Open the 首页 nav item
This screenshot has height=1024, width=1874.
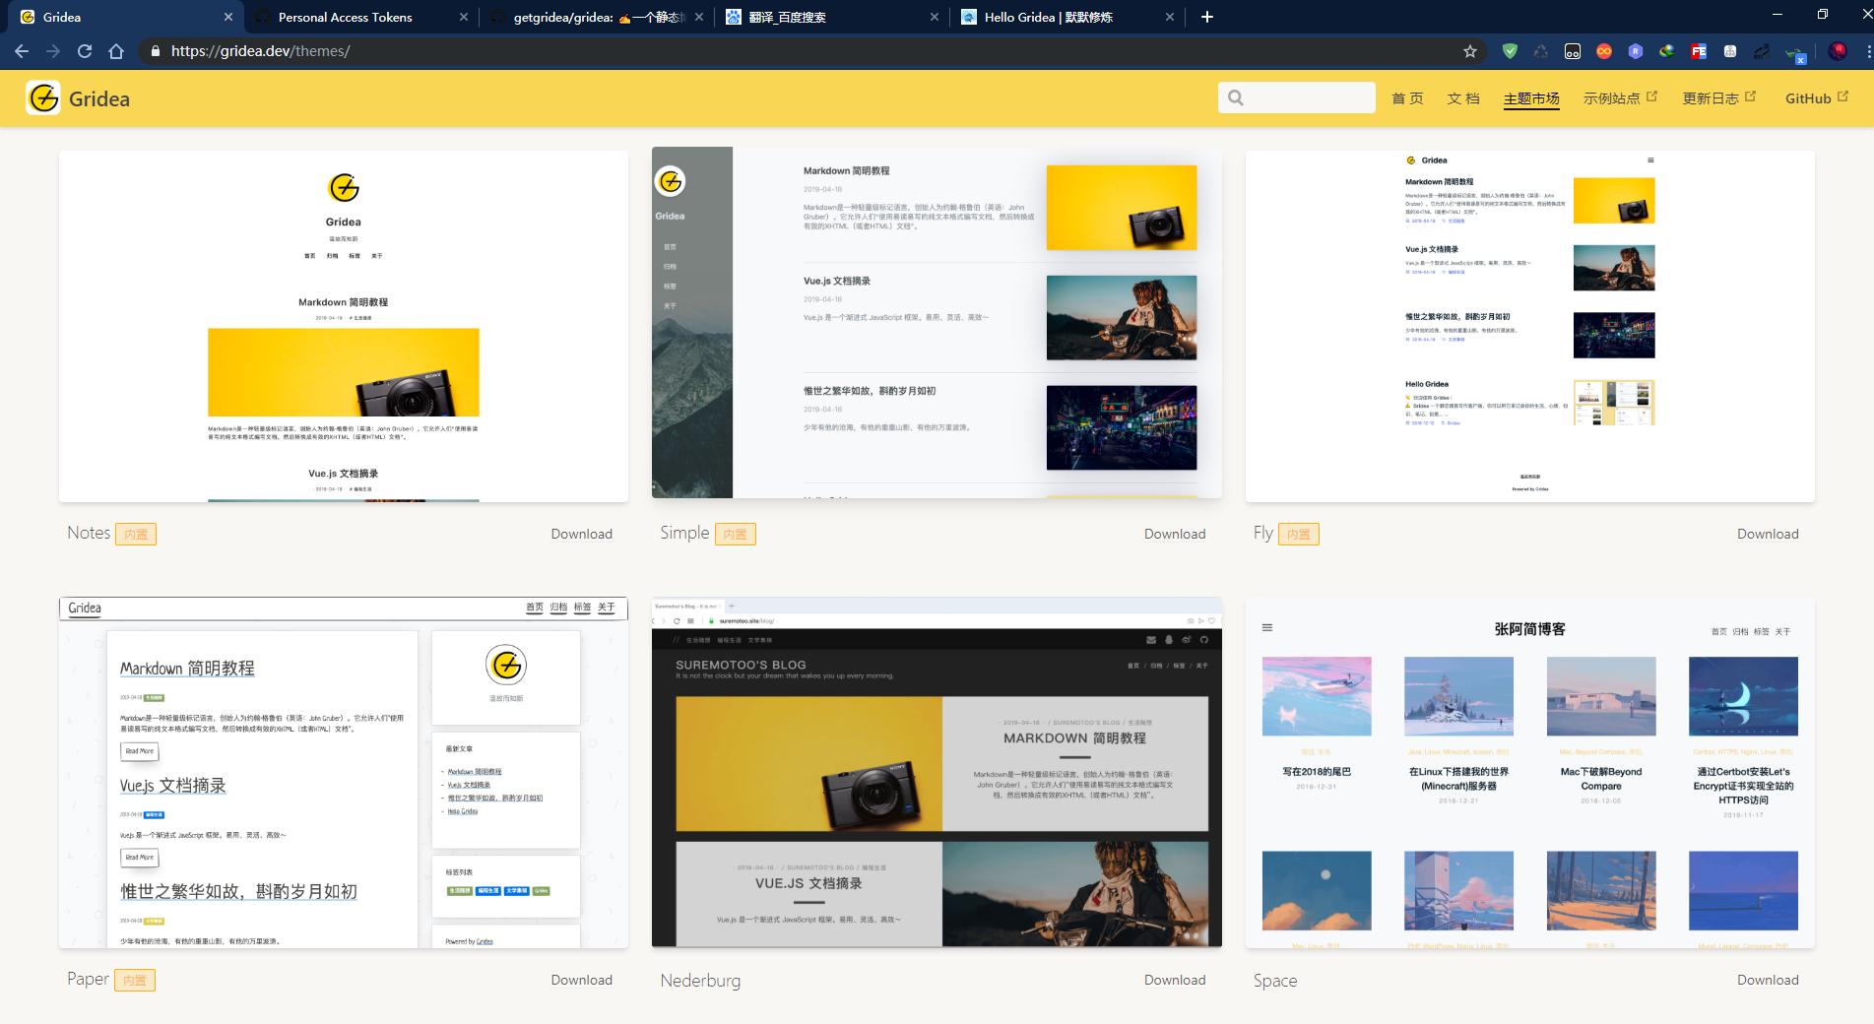pos(1407,98)
